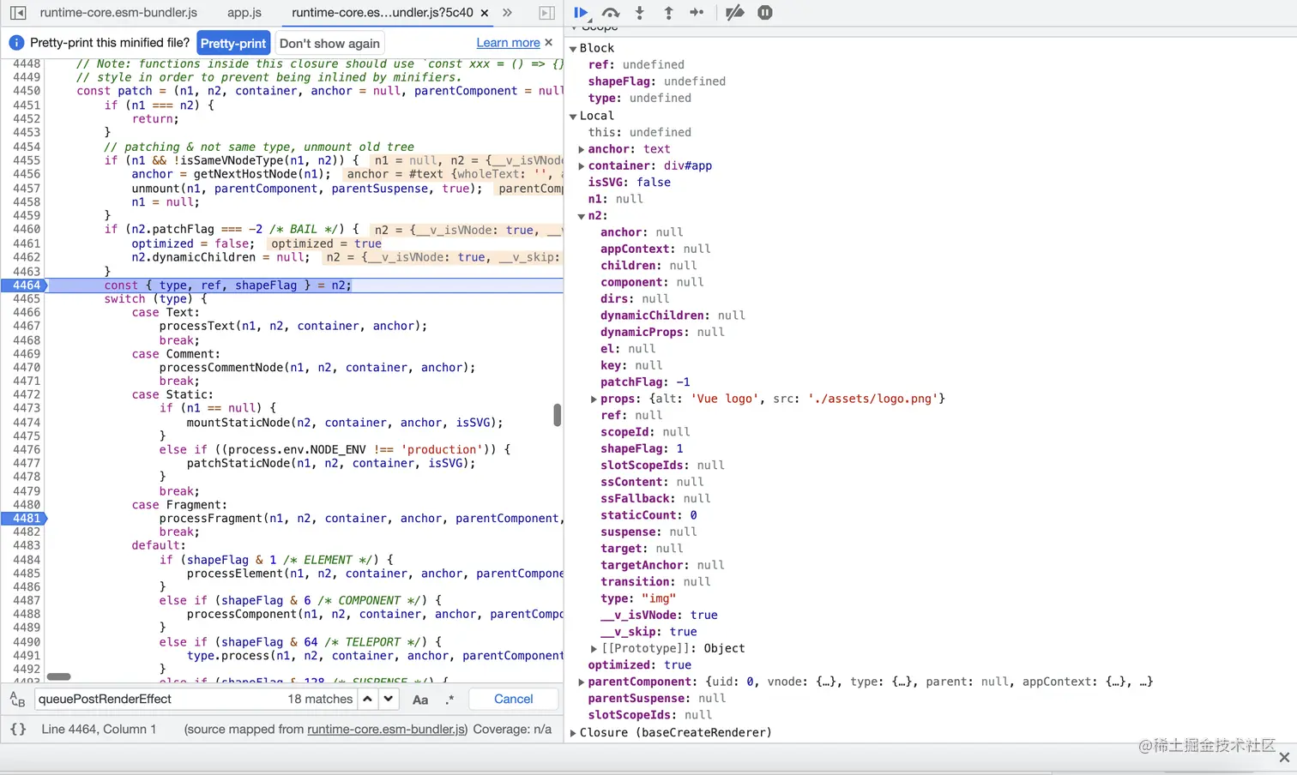Click the Pretty-print button
The width and height of the screenshot is (1297, 775).
(x=233, y=43)
